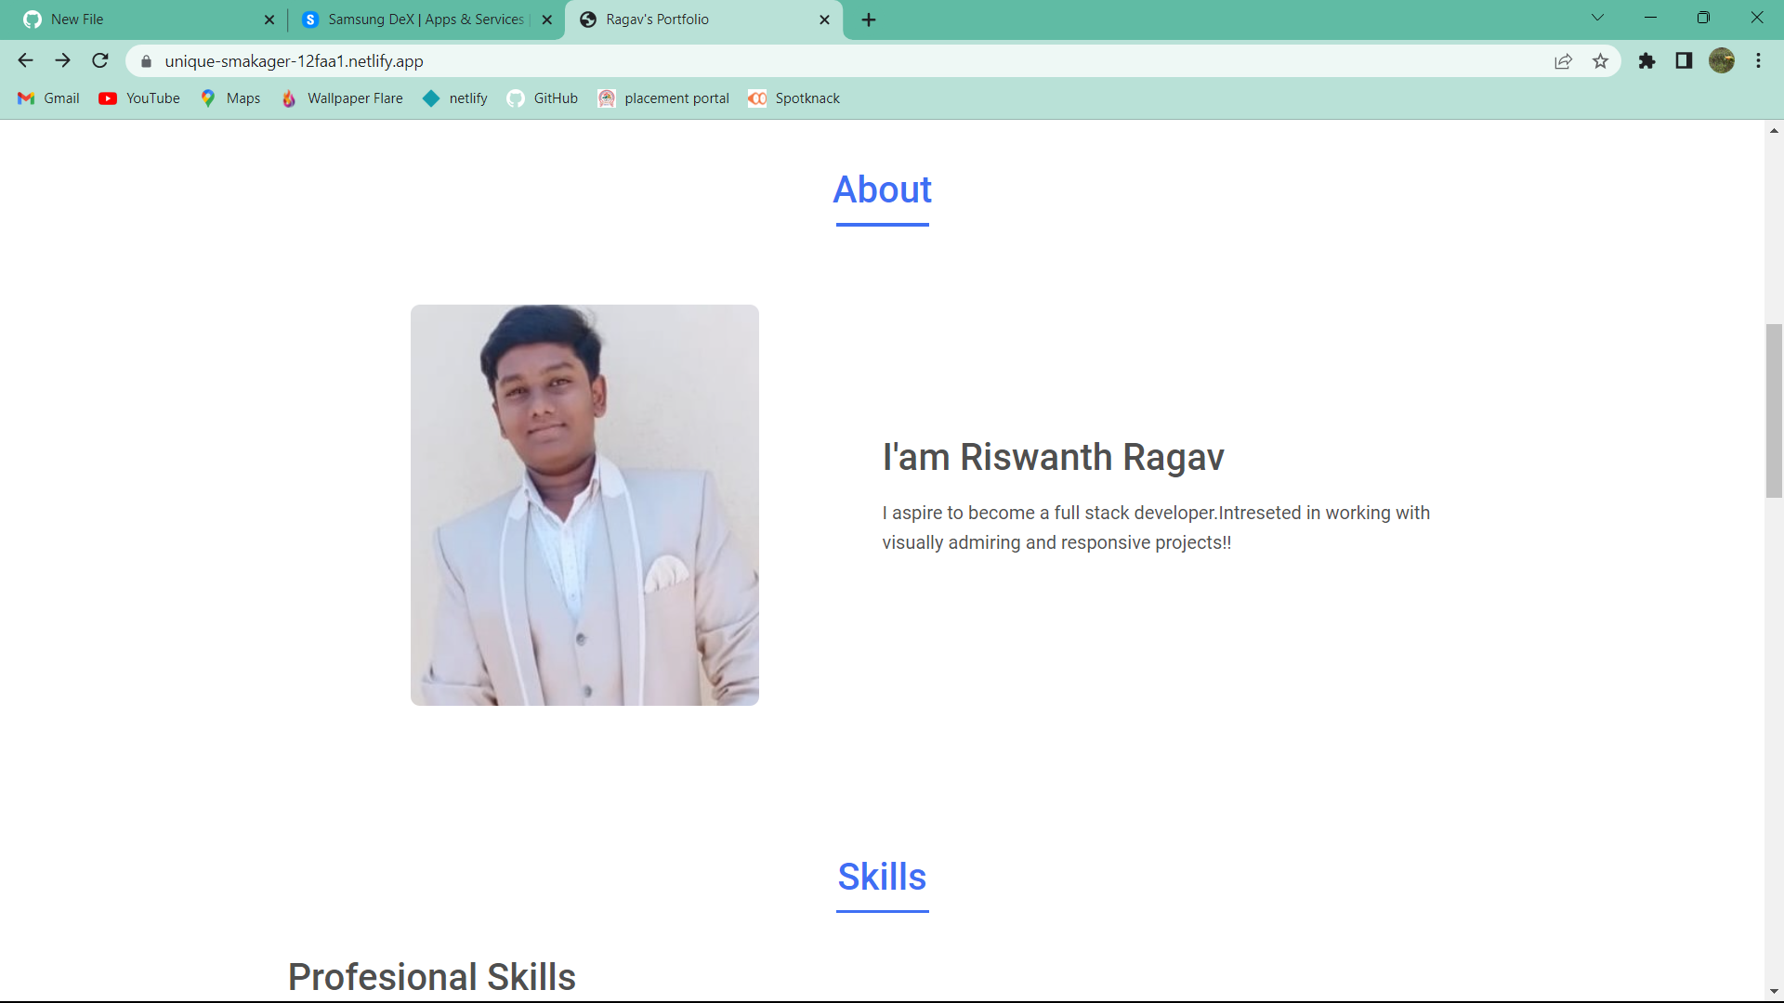Click the I'am Riswanth Ragav heading
1784x1003 pixels.
click(1053, 457)
